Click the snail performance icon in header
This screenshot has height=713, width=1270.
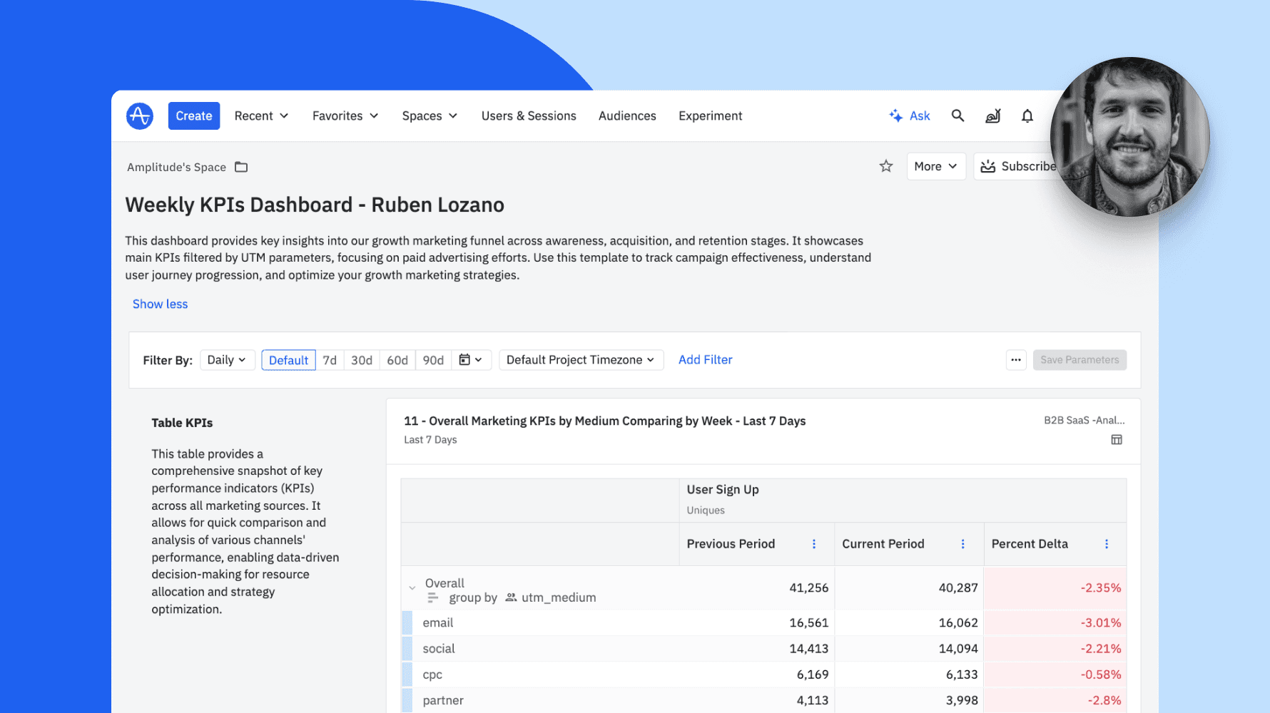tap(992, 116)
